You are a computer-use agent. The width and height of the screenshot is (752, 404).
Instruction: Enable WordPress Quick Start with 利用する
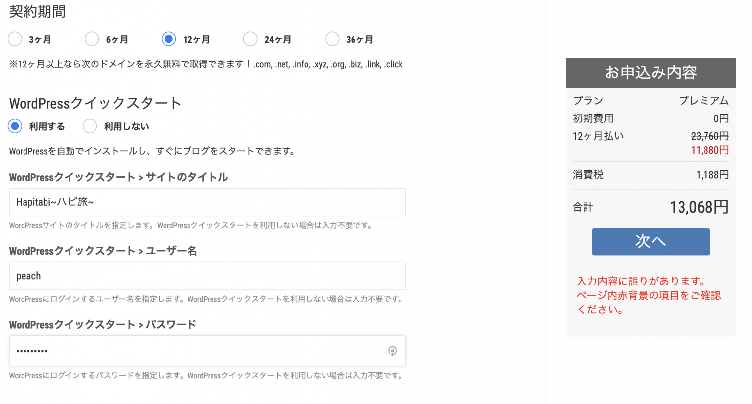coord(15,126)
